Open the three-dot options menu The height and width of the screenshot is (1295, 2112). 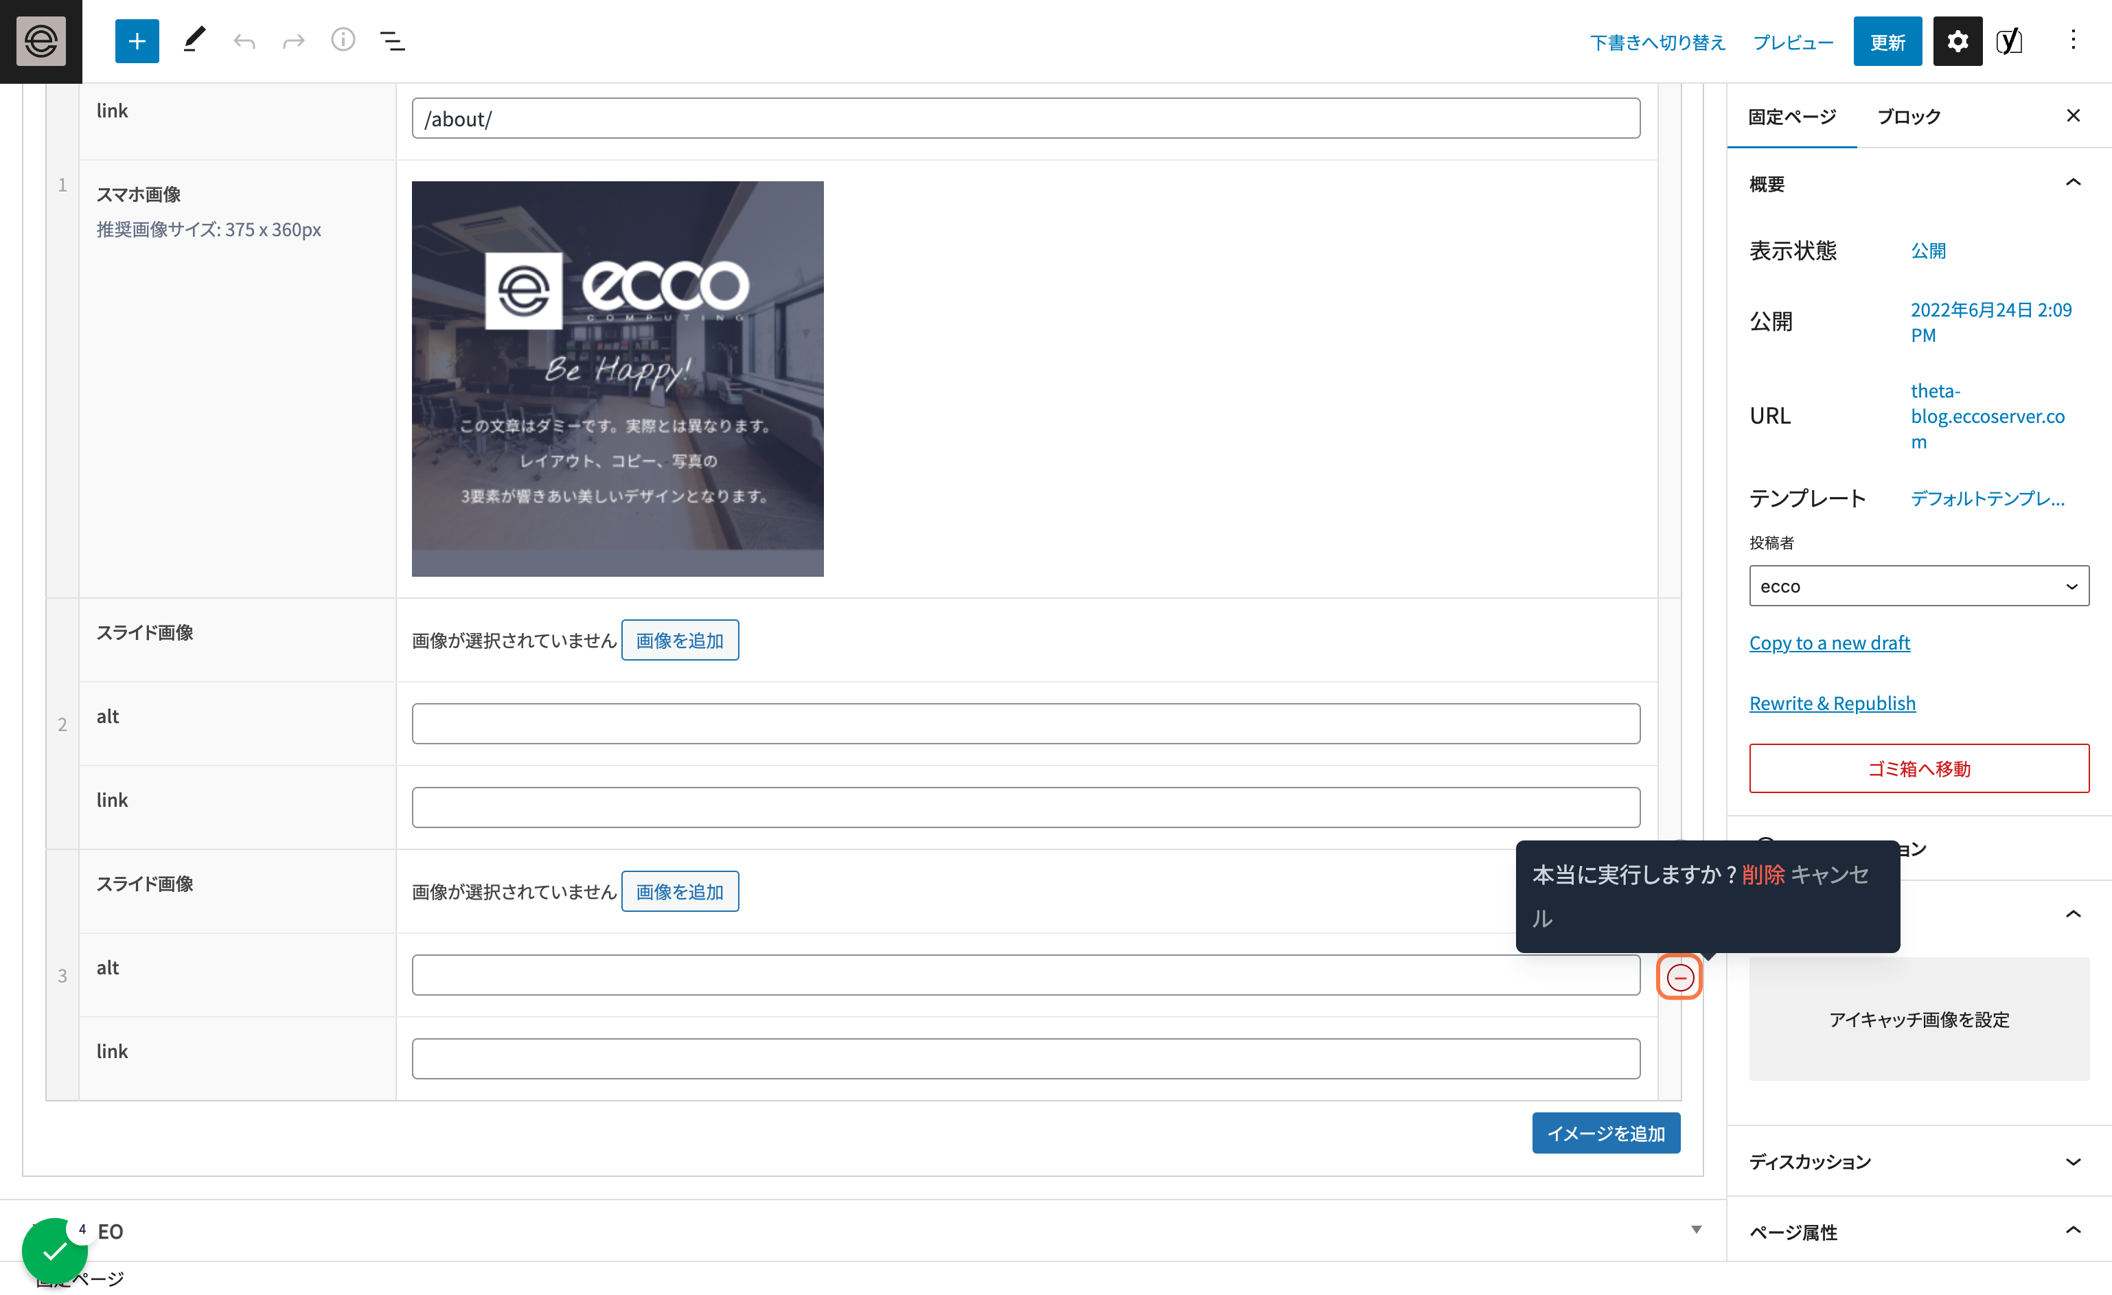pos(2073,41)
